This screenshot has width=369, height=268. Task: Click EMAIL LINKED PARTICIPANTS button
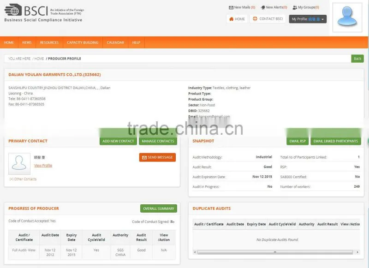click(x=336, y=141)
